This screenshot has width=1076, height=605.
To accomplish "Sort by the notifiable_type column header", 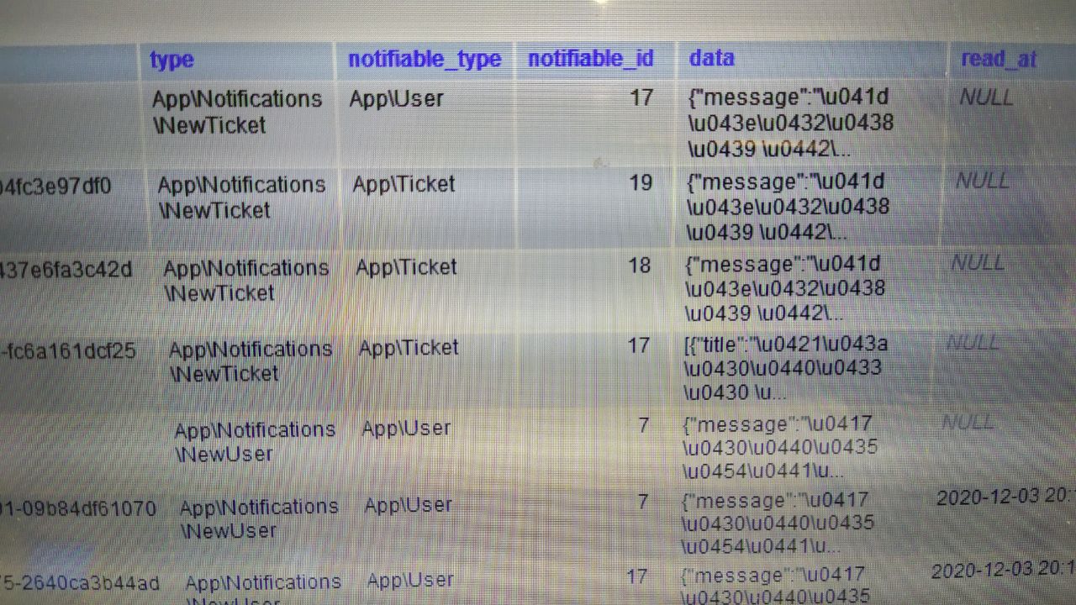I will point(425,60).
